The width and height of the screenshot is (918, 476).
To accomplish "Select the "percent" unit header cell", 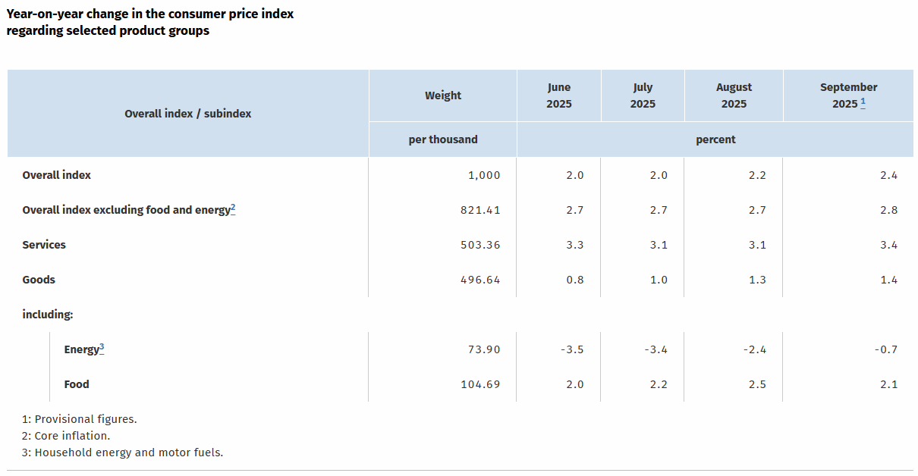I will (715, 139).
